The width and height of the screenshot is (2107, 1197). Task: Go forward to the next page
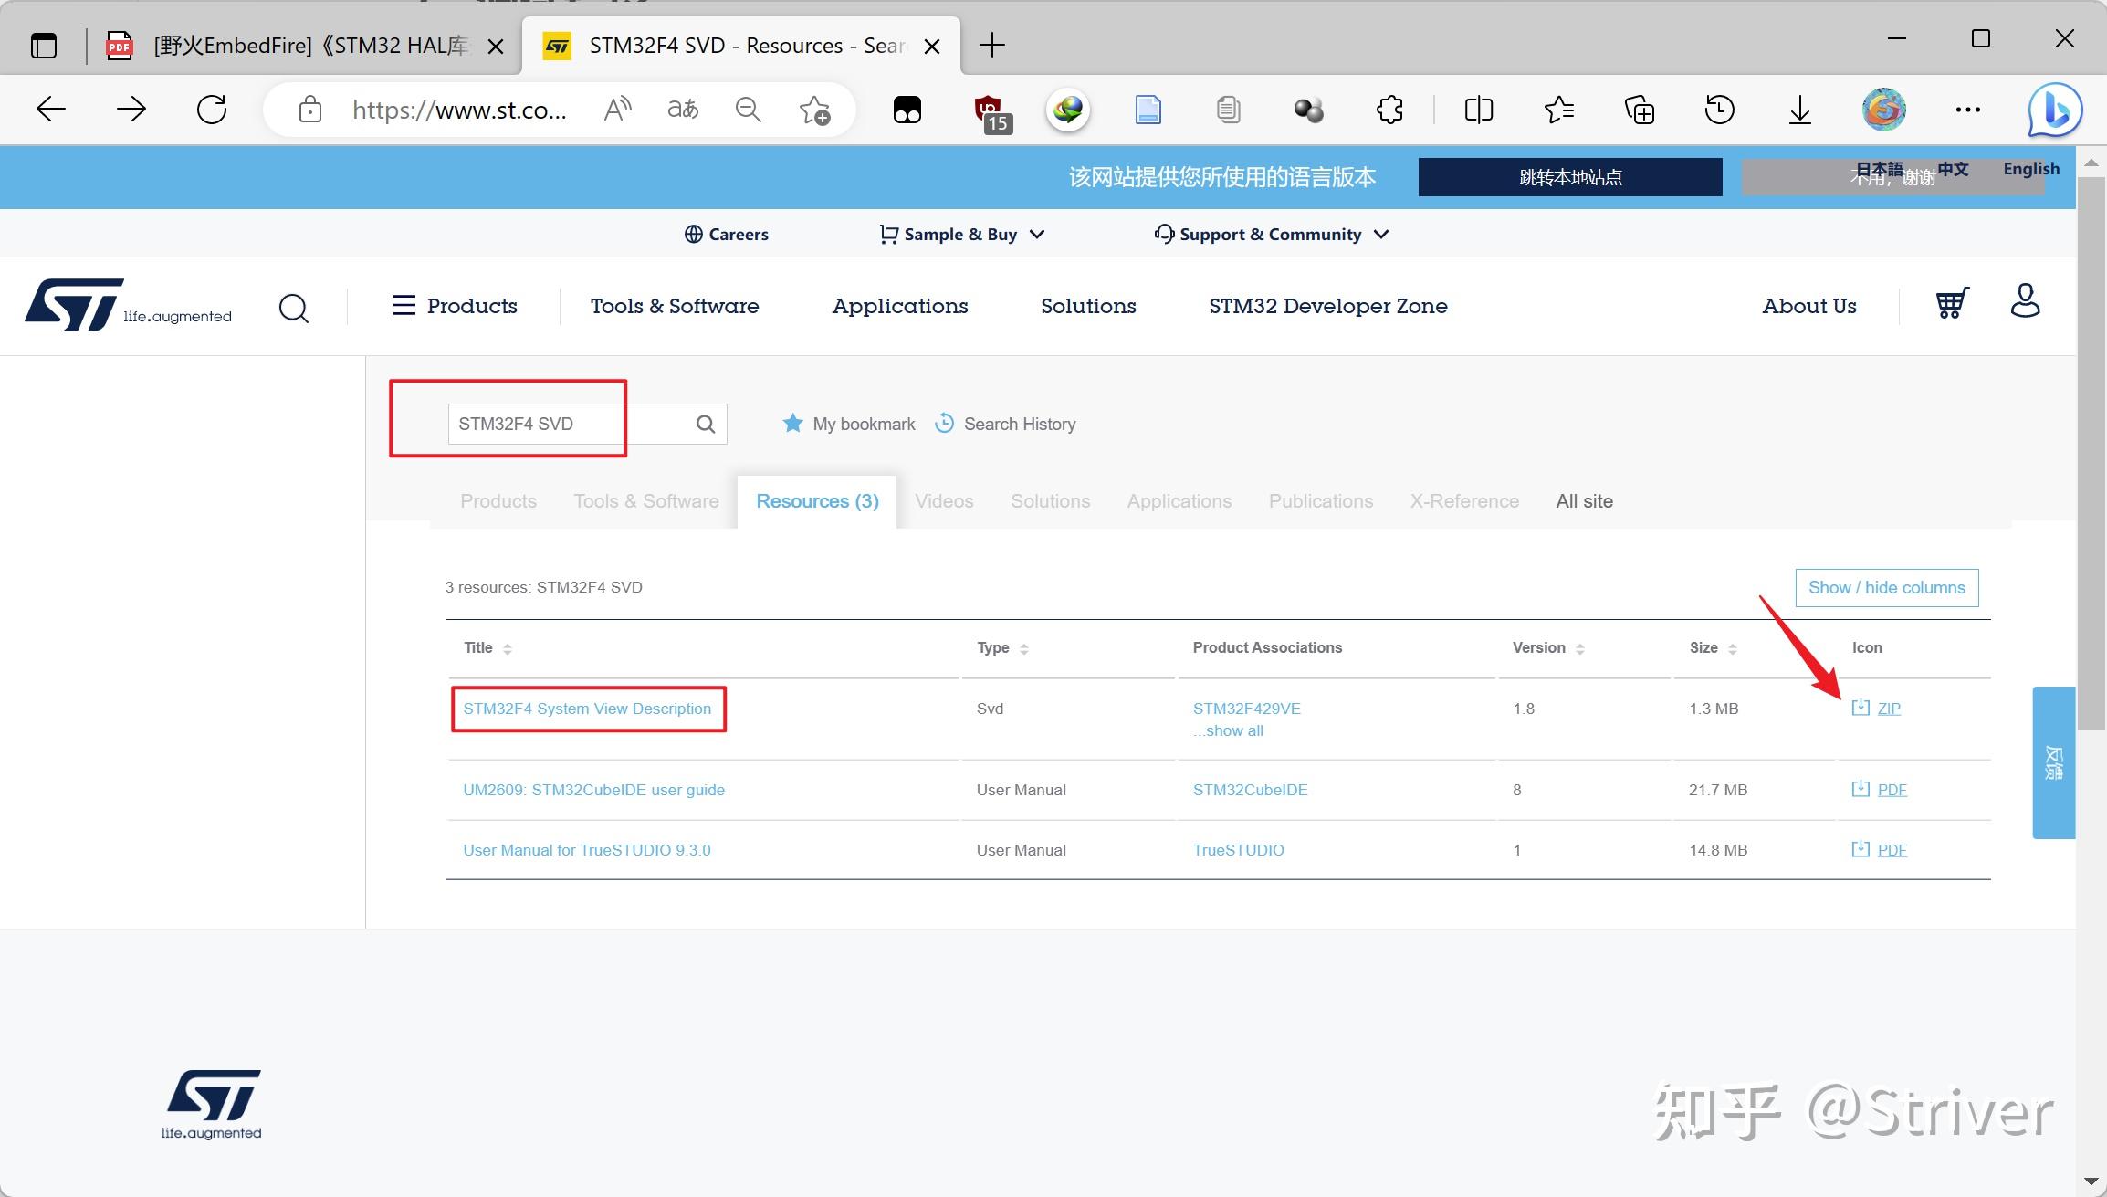[x=131, y=110]
